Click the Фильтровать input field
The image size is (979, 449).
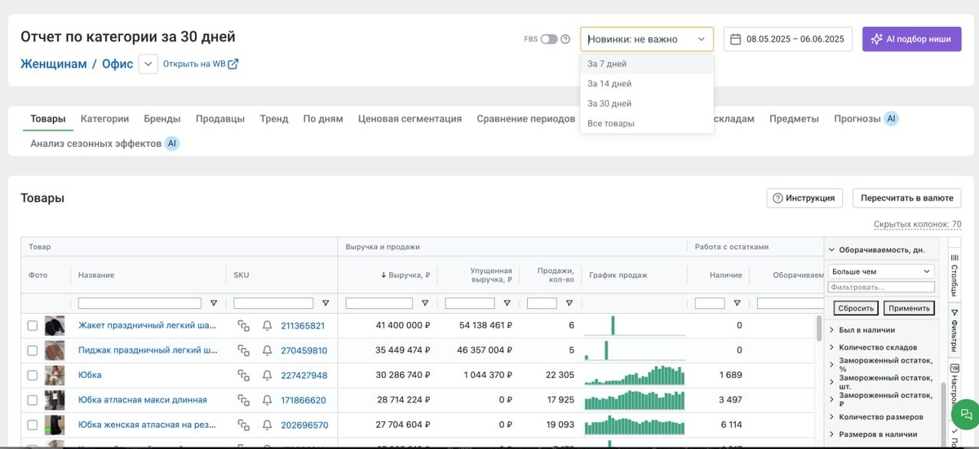(881, 288)
